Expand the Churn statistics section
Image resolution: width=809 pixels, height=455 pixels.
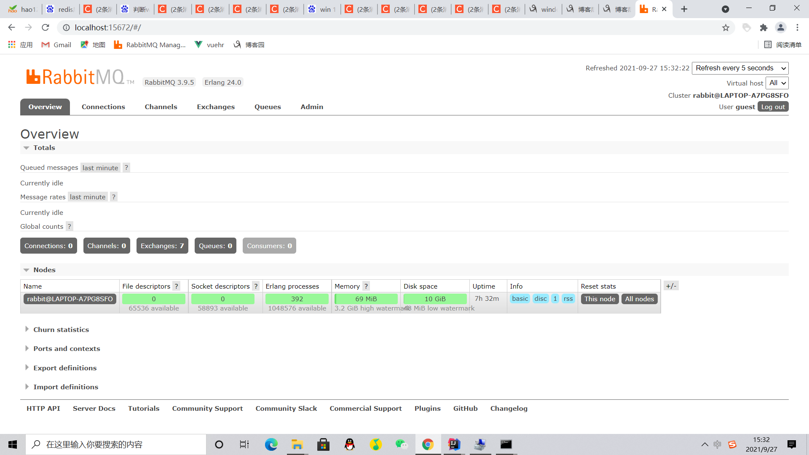pyautogui.click(x=61, y=329)
